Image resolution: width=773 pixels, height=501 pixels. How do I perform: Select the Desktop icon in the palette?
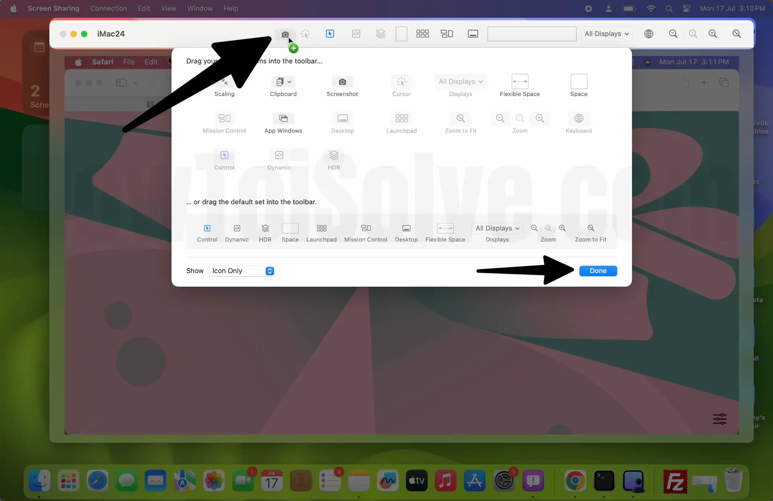pyautogui.click(x=342, y=119)
